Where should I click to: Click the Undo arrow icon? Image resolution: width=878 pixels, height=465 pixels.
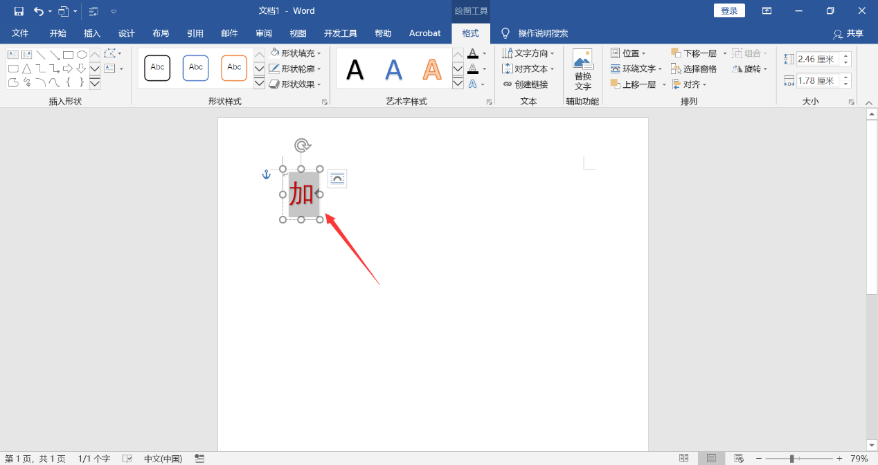[39, 11]
